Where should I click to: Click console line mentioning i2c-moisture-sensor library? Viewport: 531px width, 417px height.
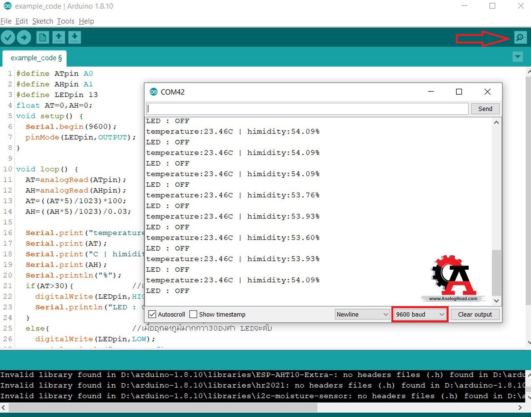click(x=263, y=396)
